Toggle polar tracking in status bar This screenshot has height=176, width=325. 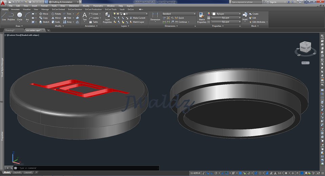[x=216, y=173]
